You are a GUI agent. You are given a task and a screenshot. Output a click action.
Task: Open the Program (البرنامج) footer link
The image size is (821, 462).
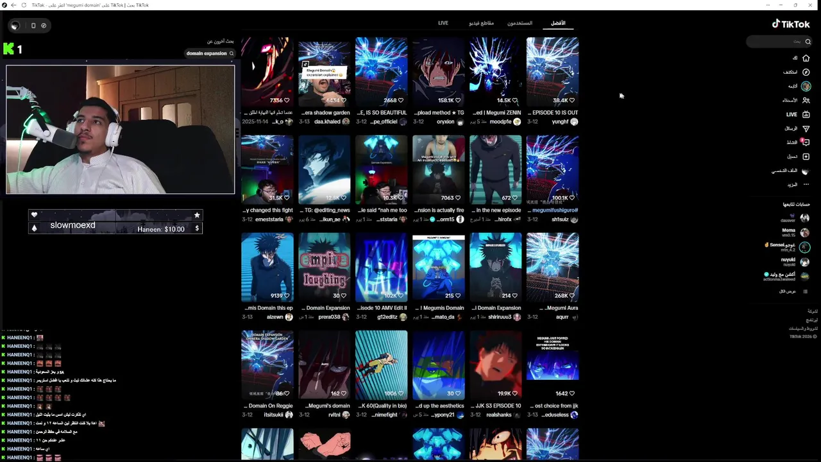812,320
